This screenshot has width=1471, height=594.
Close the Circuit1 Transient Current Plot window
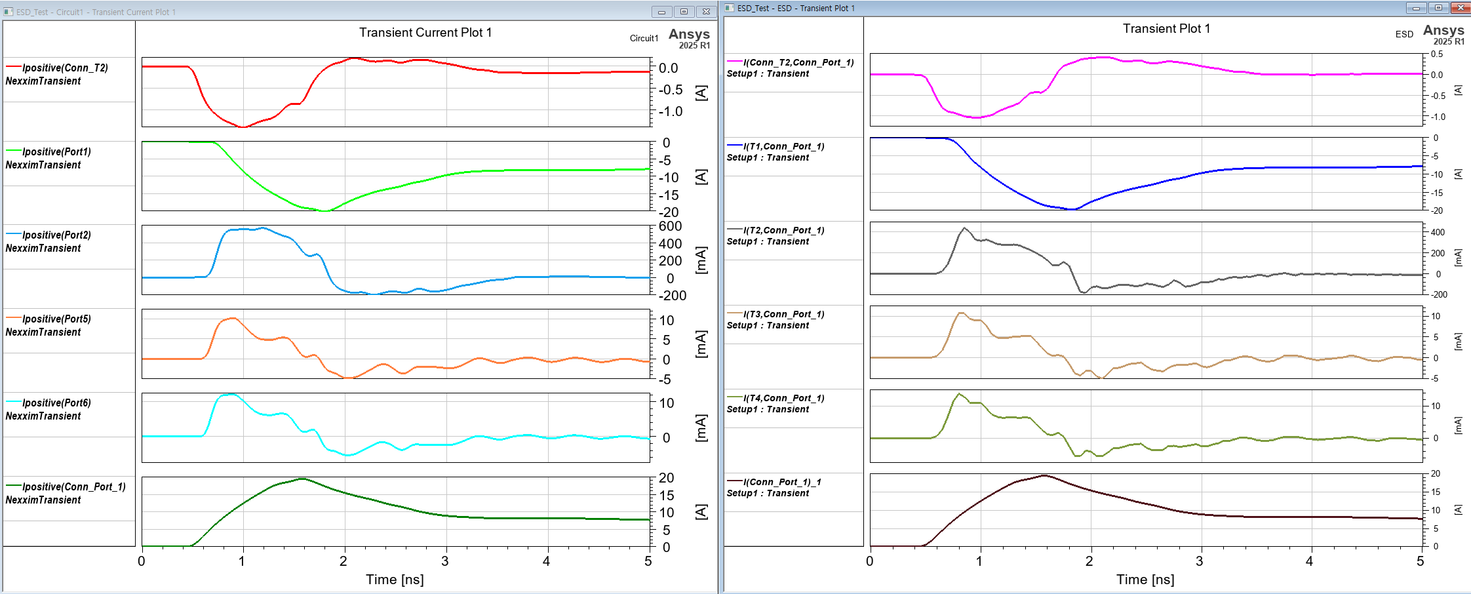click(x=706, y=12)
